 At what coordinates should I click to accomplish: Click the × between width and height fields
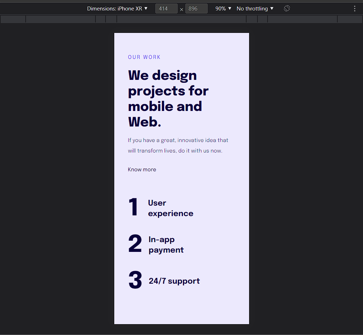point(181,9)
